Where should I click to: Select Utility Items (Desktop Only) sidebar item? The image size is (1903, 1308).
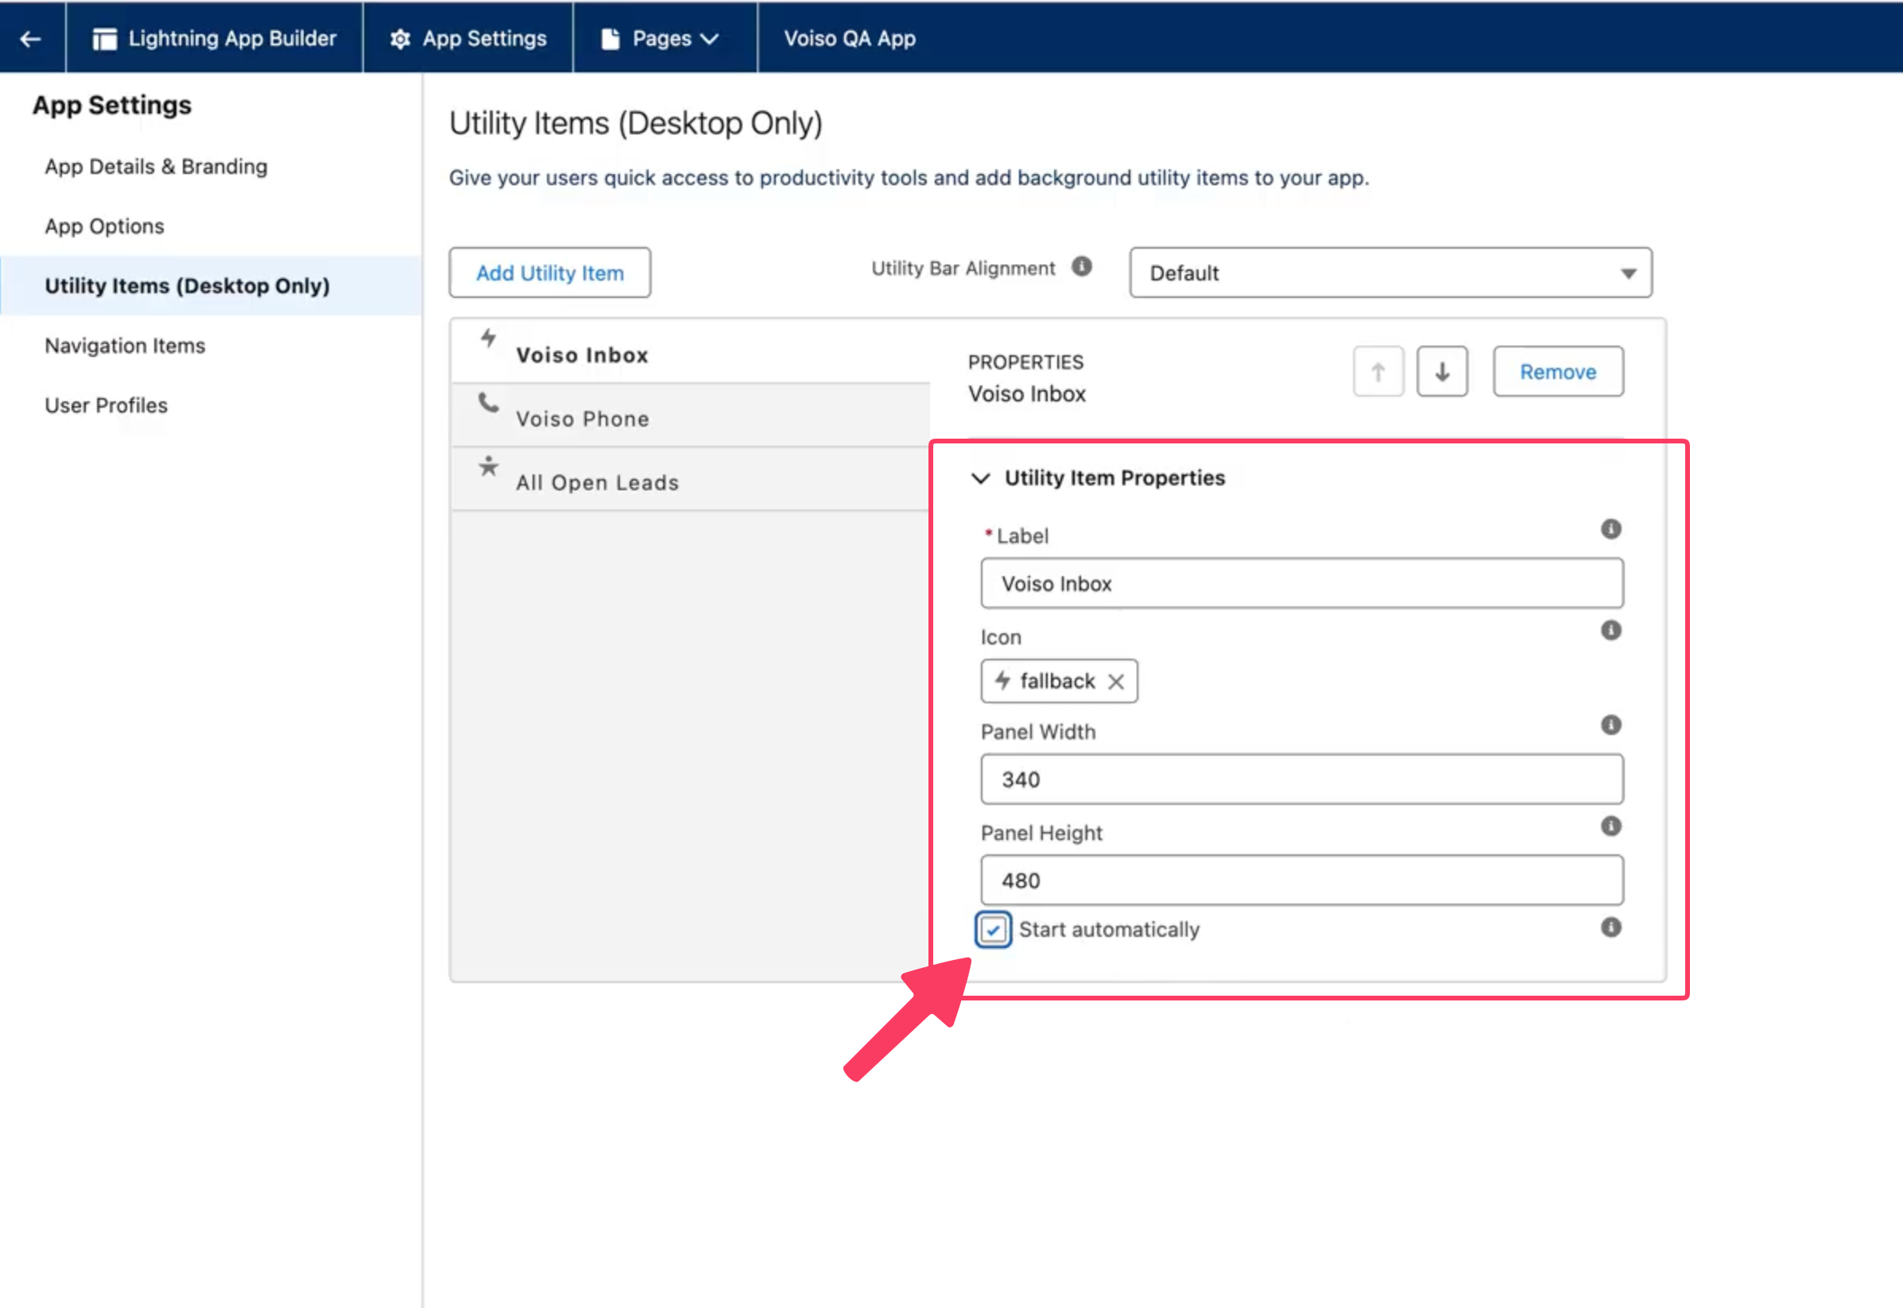tap(211, 285)
